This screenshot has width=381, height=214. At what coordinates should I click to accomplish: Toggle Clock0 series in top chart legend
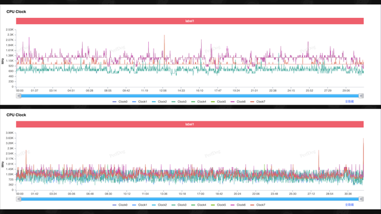point(120,102)
